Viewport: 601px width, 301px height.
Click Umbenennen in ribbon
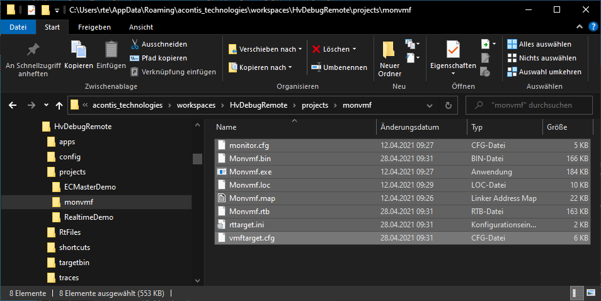point(339,67)
